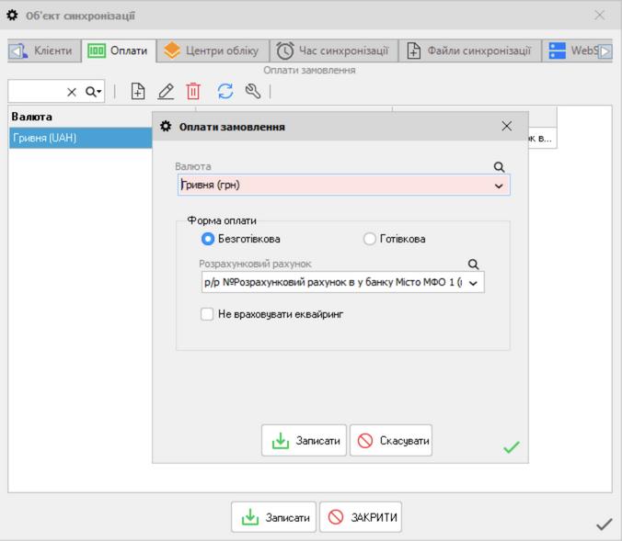Open the Файли синхронізації tab
622x541 pixels.
coord(469,51)
